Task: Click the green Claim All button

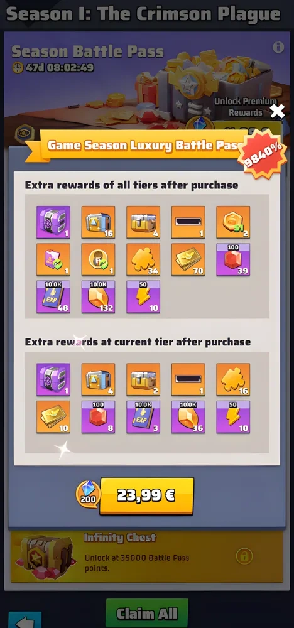Action: coord(147,614)
